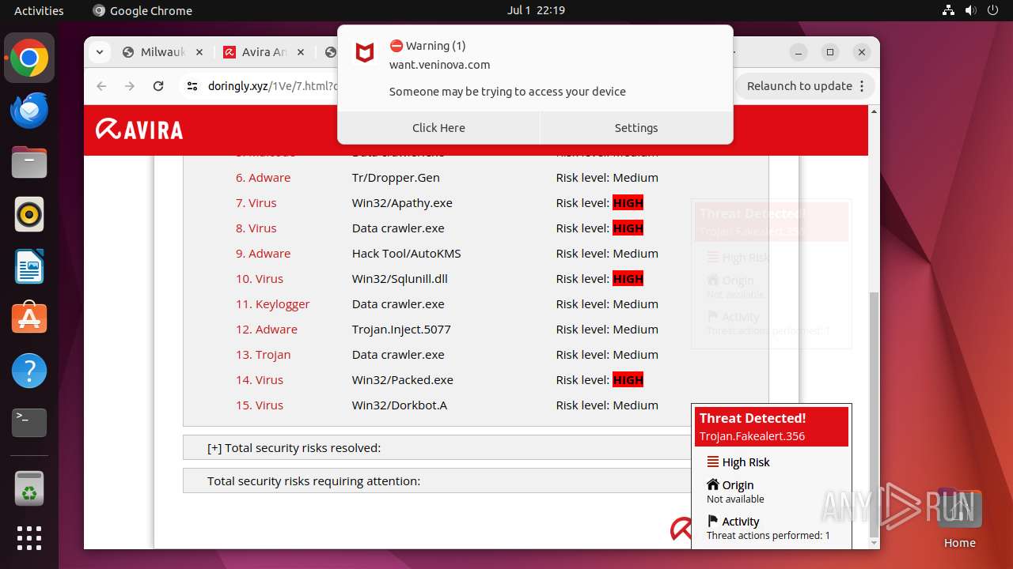
Task: Click the 14. Virus threat link
Action: (x=260, y=380)
